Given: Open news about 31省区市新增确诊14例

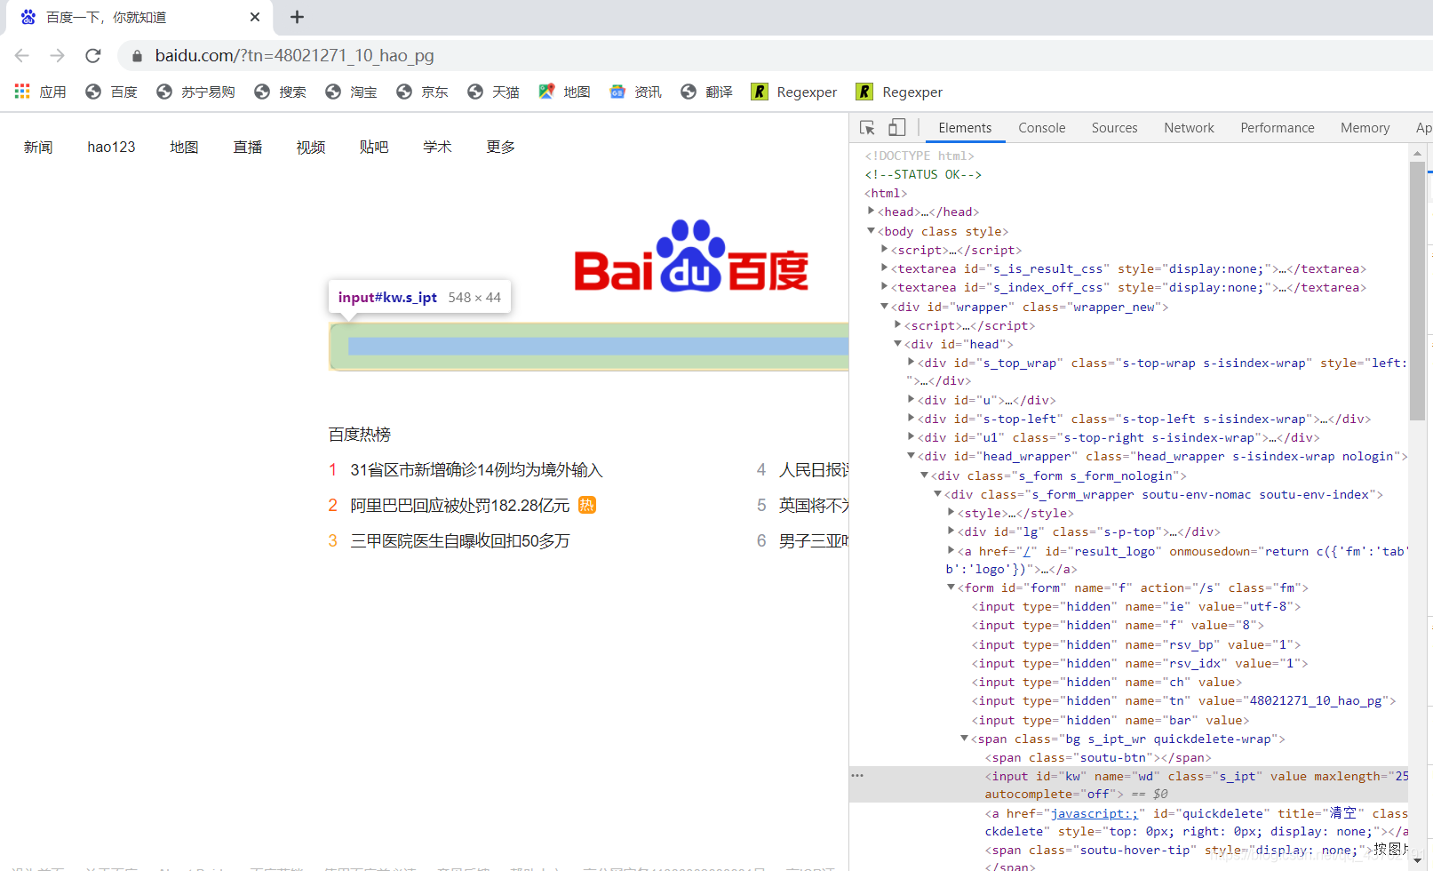Looking at the screenshot, I should pyautogui.click(x=476, y=470).
